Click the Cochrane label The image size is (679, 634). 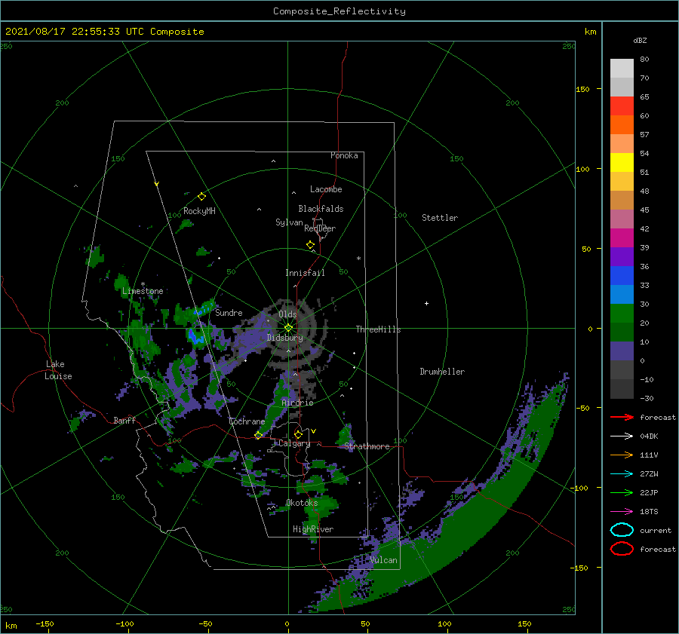click(x=247, y=421)
